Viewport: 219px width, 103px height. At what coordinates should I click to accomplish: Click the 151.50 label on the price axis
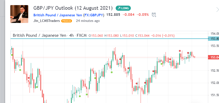214,95
